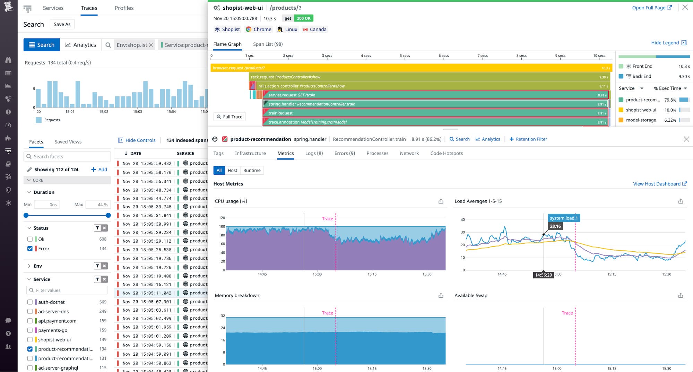Click the Full Trace button

pos(229,116)
